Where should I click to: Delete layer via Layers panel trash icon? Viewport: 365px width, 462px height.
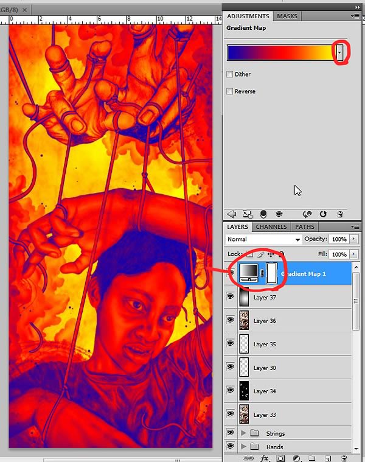(x=344, y=458)
